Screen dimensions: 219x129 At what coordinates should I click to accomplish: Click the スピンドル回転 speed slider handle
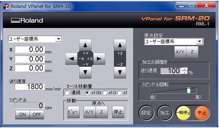(189, 91)
